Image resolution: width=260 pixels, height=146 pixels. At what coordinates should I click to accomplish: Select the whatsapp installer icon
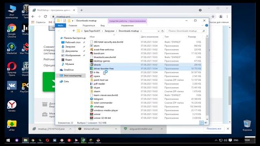click(91, 107)
